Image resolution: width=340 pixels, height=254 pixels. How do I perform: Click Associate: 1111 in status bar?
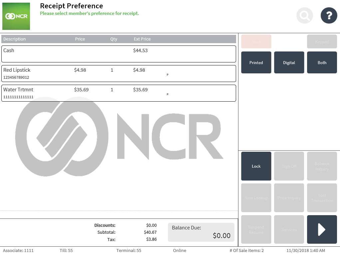(18, 251)
